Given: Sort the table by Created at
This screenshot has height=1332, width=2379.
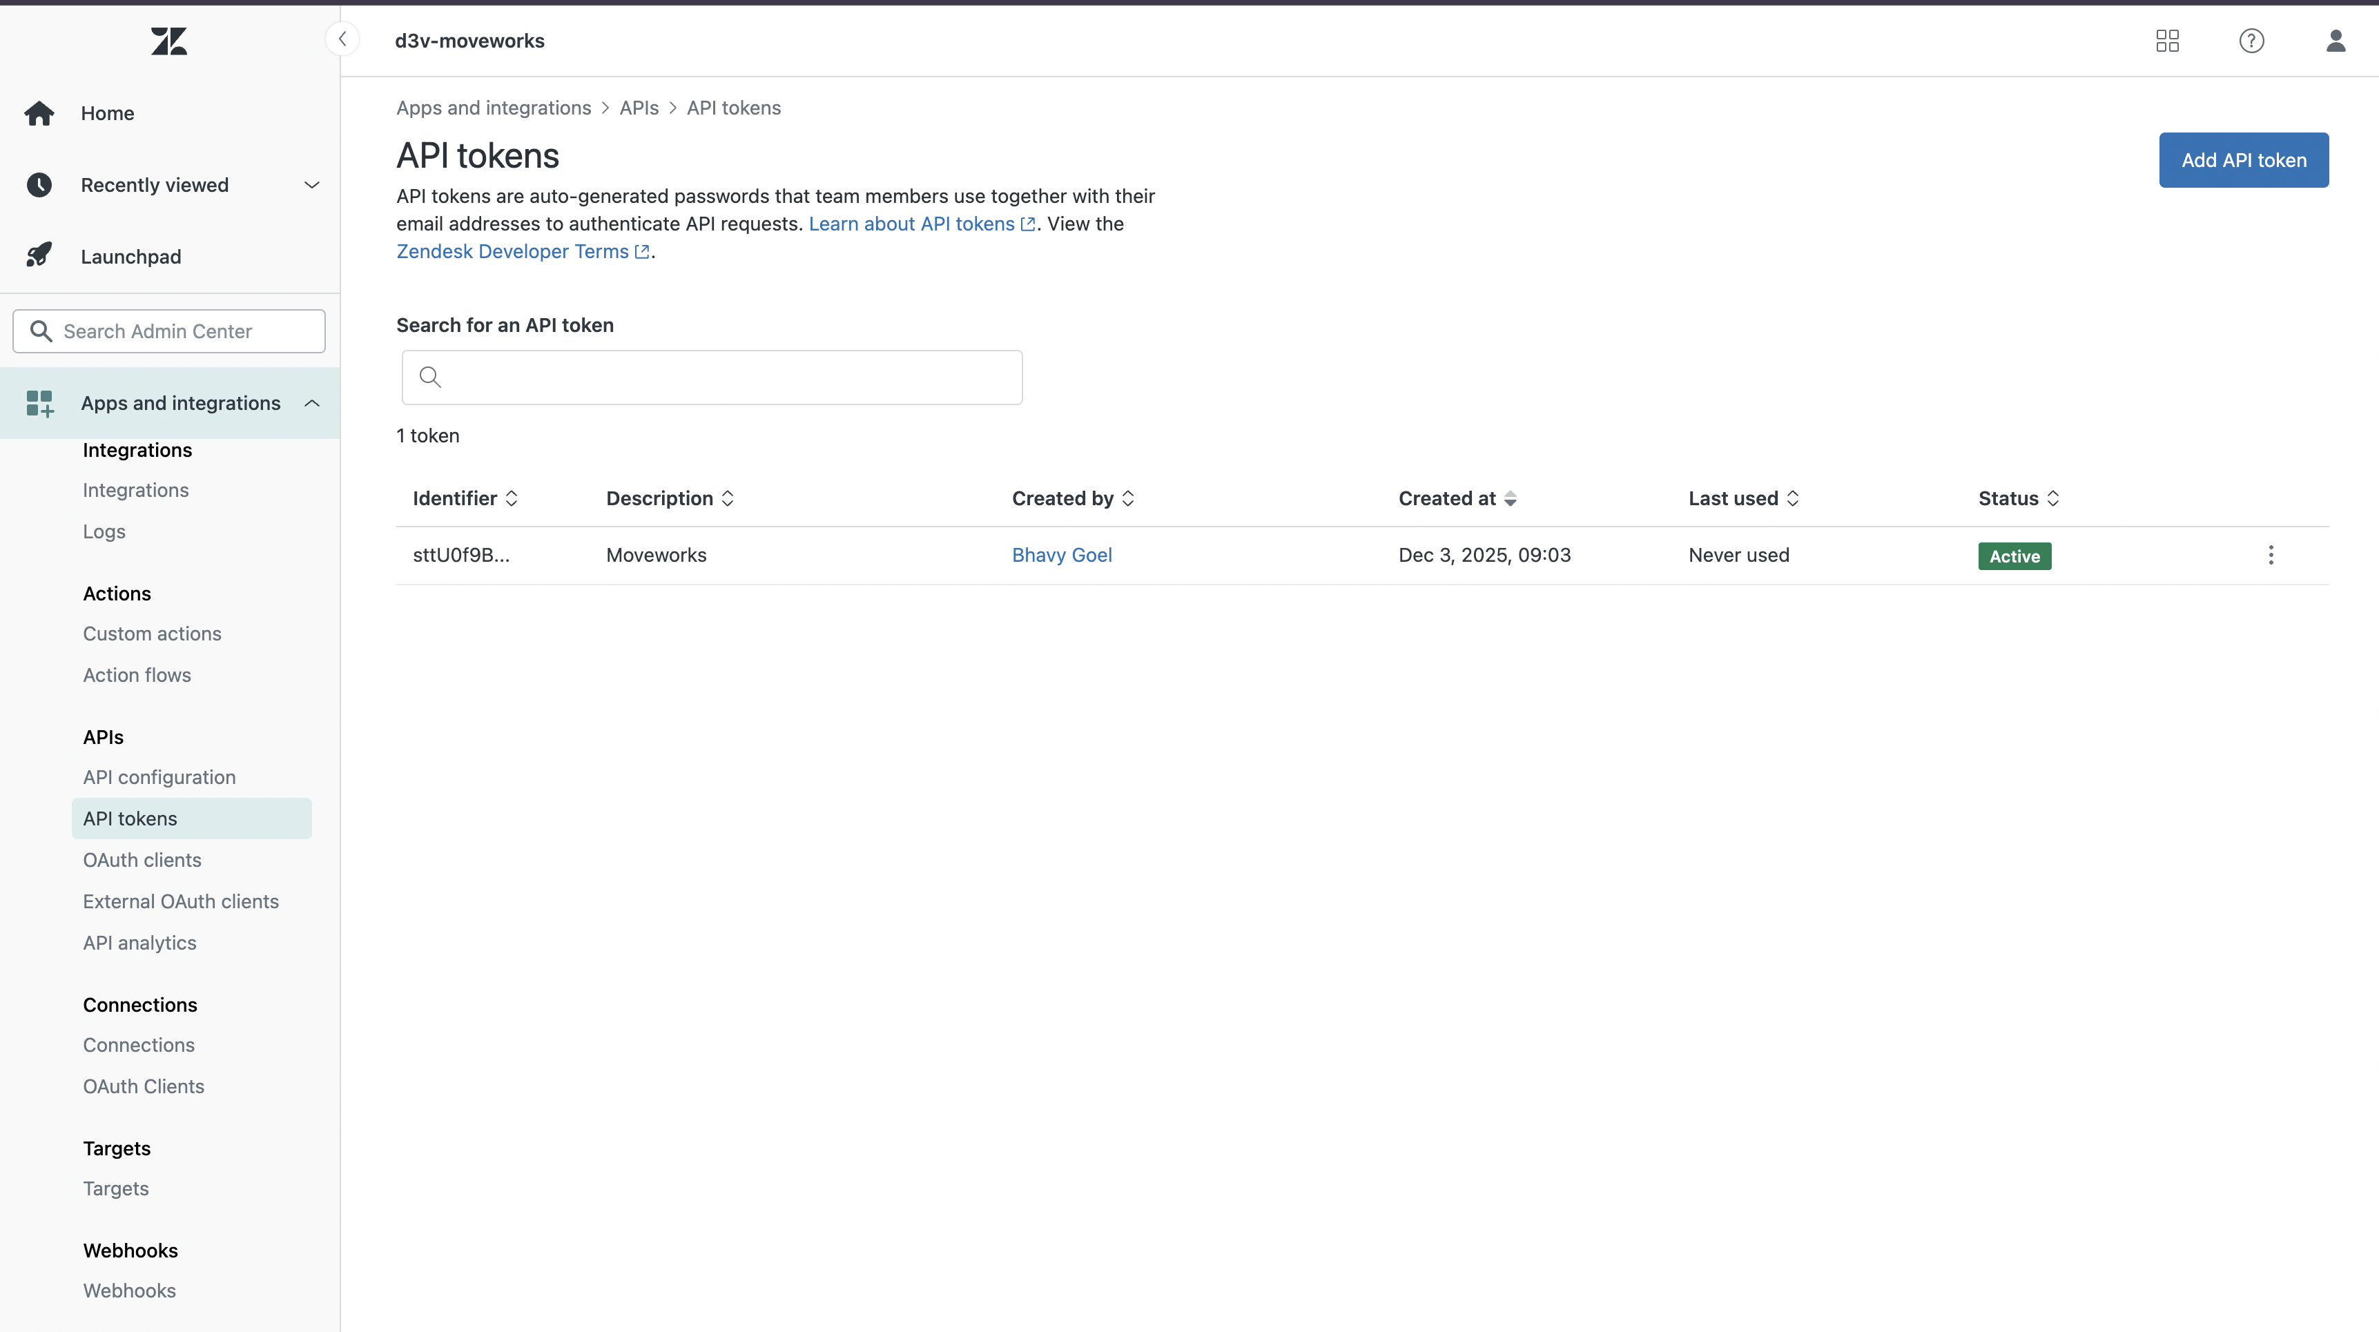Looking at the screenshot, I should coord(1457,498).
